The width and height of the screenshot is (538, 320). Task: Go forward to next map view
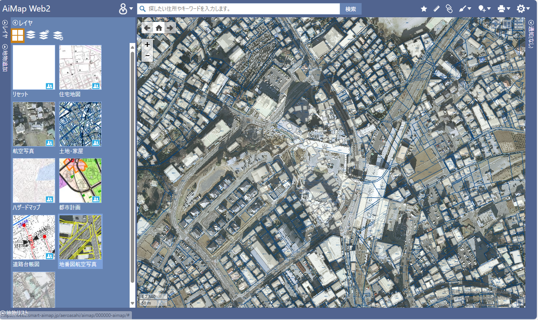tap(170, 28)
